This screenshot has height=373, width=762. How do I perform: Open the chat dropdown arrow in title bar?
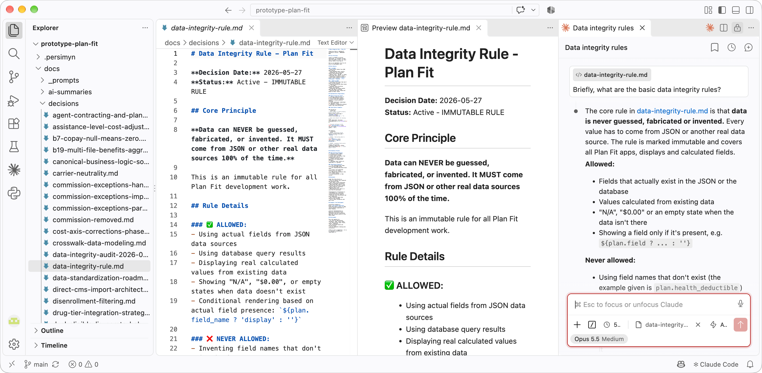tap(533, 10)
